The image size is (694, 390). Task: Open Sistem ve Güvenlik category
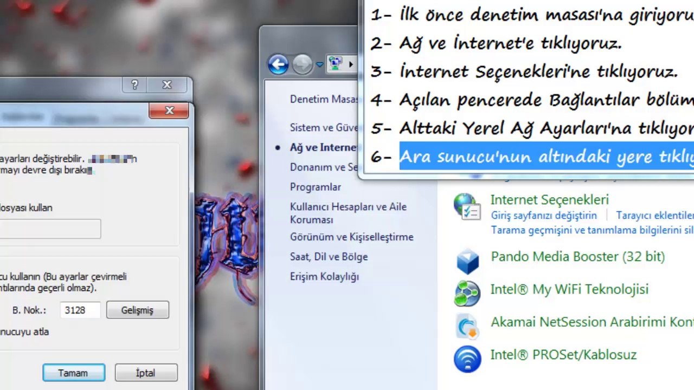(x=324, y=128)
